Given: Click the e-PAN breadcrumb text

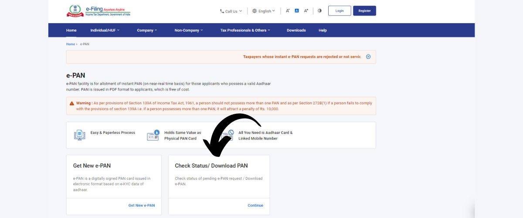Looking at the screenshot, I should tap(85, 44).
